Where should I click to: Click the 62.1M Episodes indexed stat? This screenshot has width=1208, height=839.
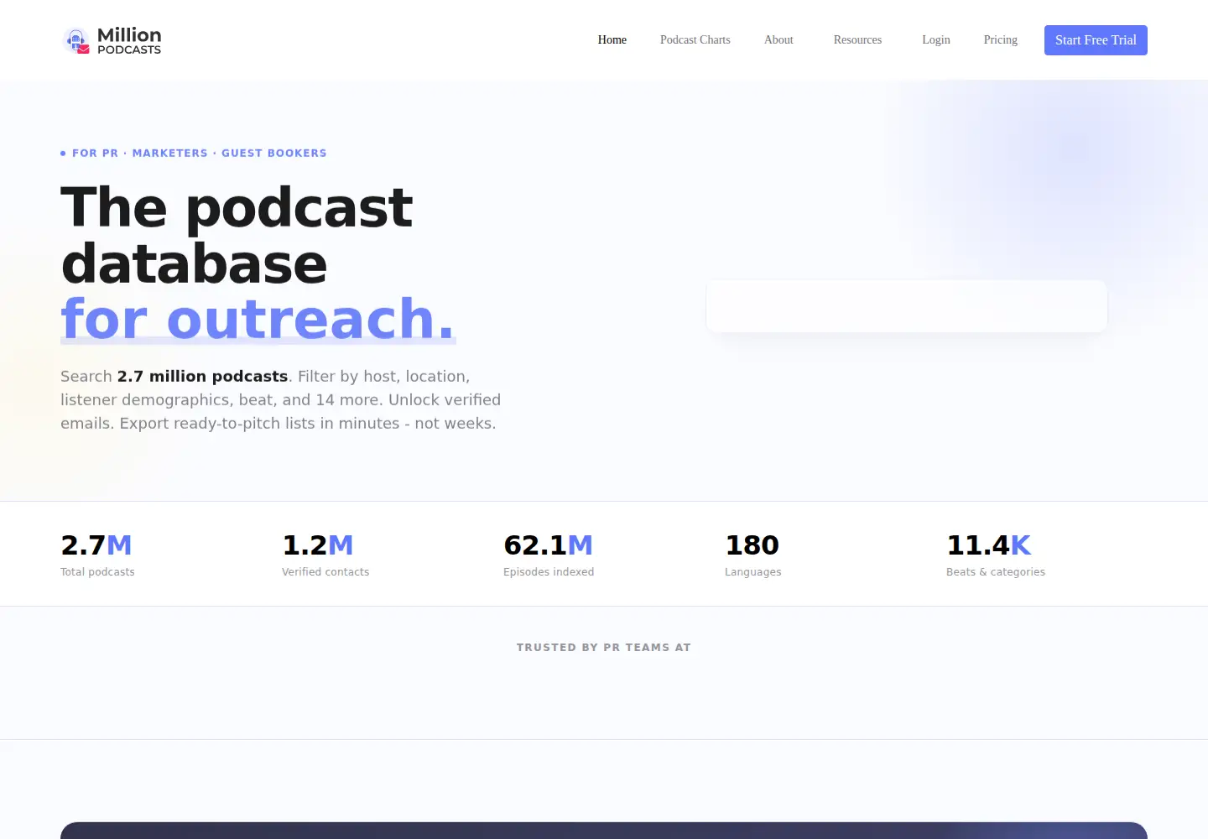(x=549, y=555)
